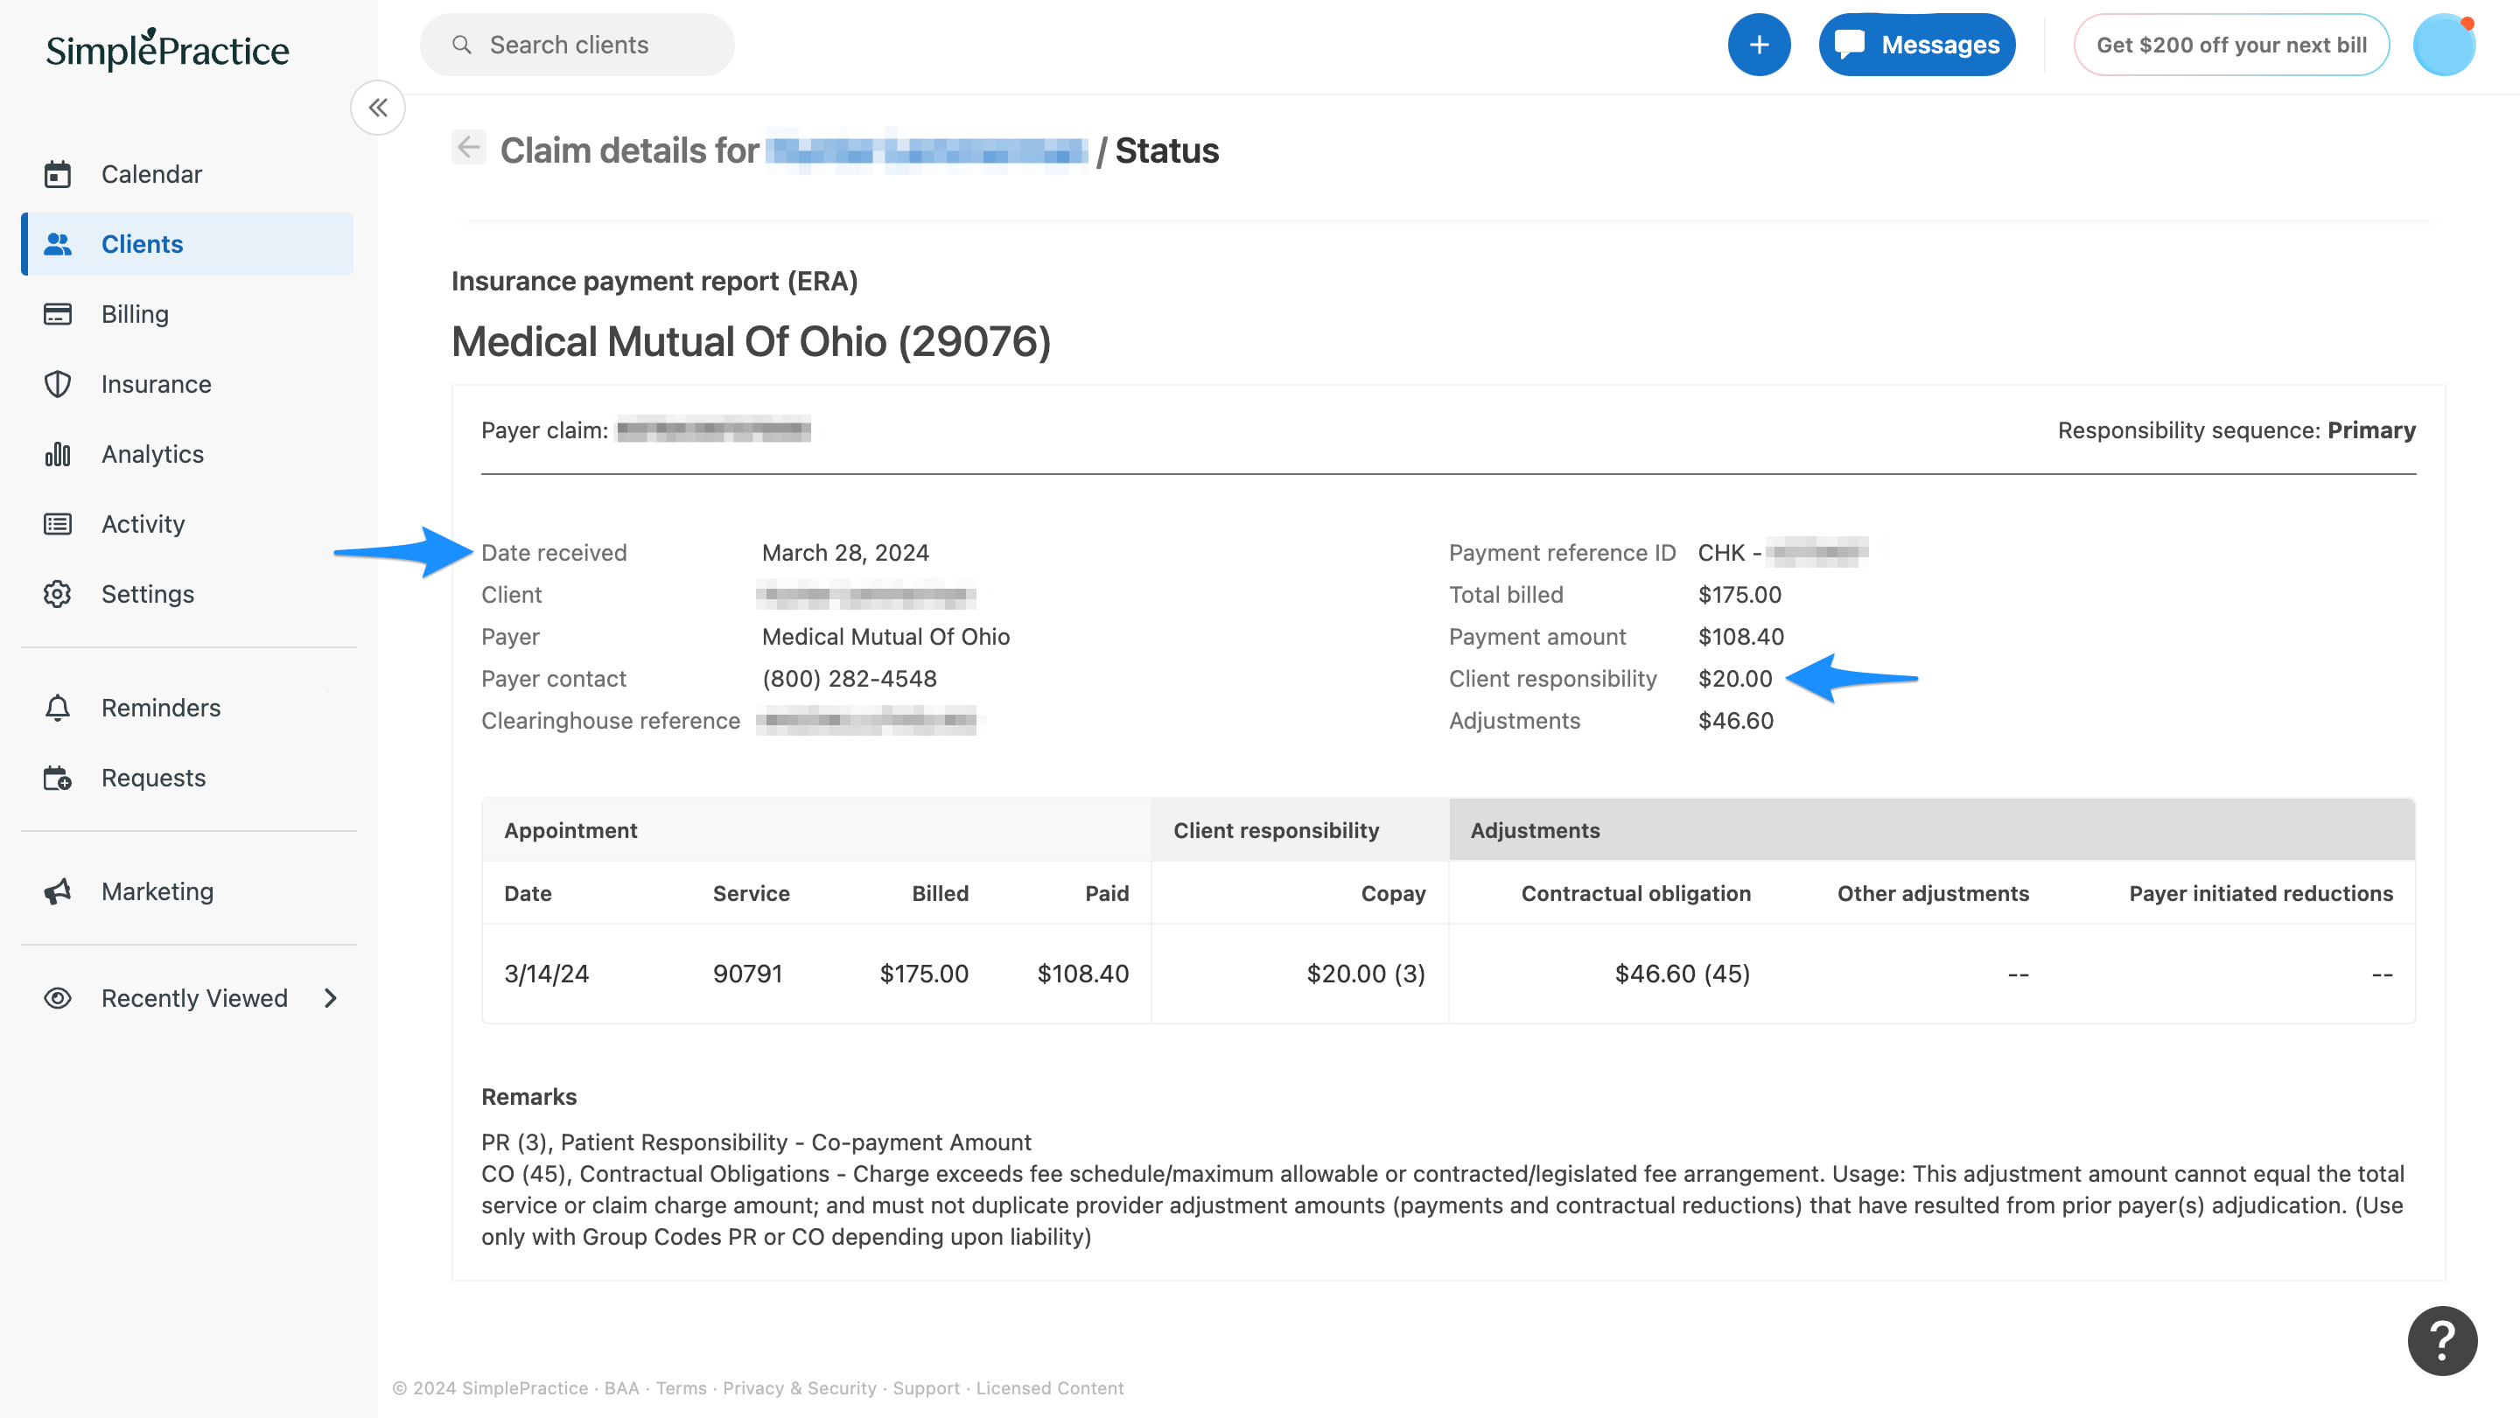Click the gear Settings icon
This screenshot has width=2520, height=1418.
pos(58,594)
